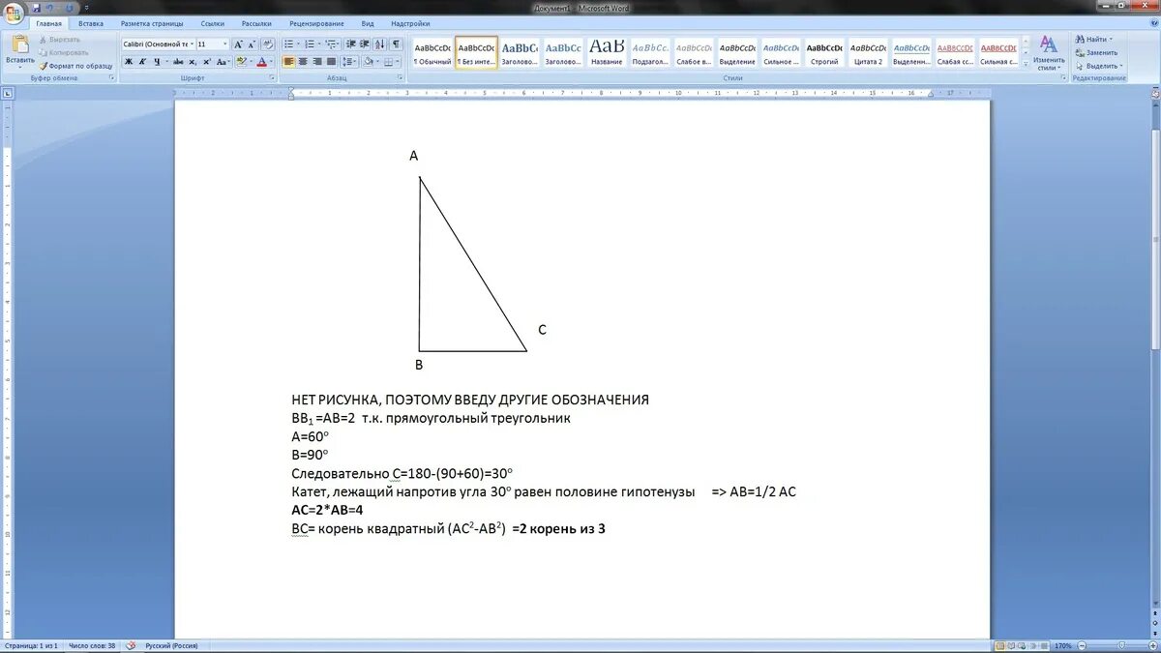Click the Save icon in quick access toolbar
The width and height of the screenshot is (1161, 653).
pos(36,7)
